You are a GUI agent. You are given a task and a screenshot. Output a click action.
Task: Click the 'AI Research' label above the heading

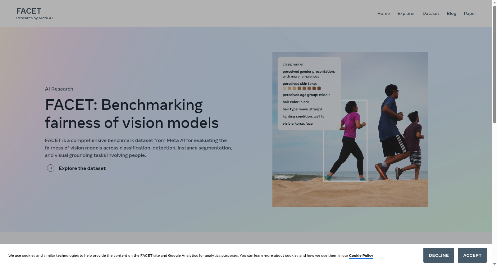(x=59, y=89)
